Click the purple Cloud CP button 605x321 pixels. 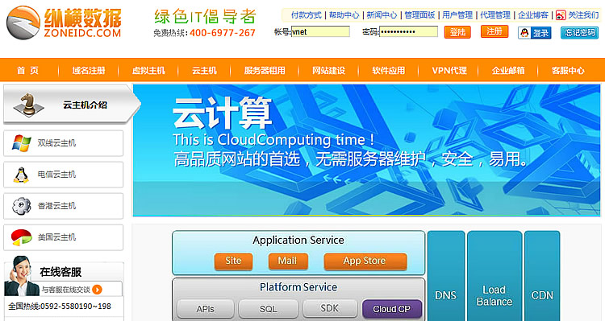(x=391, y=309)
